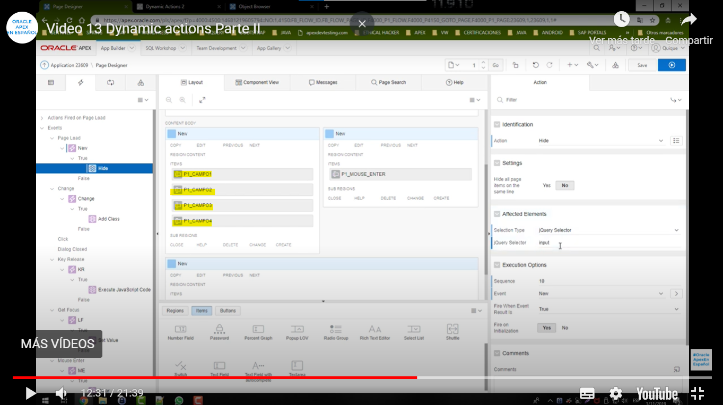Click the Undo arrow in toolbar
The height and width of the screenshot is (405, 723).
[x=536, y=65]
